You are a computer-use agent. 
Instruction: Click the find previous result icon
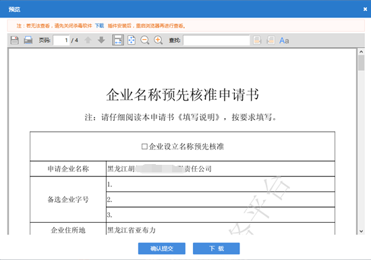257,41
